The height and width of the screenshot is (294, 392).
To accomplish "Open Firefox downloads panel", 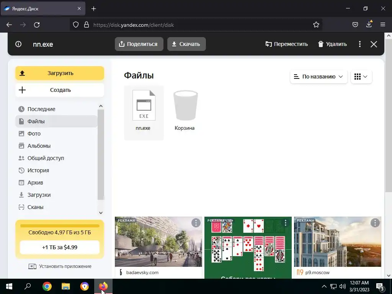I will 369,24.
